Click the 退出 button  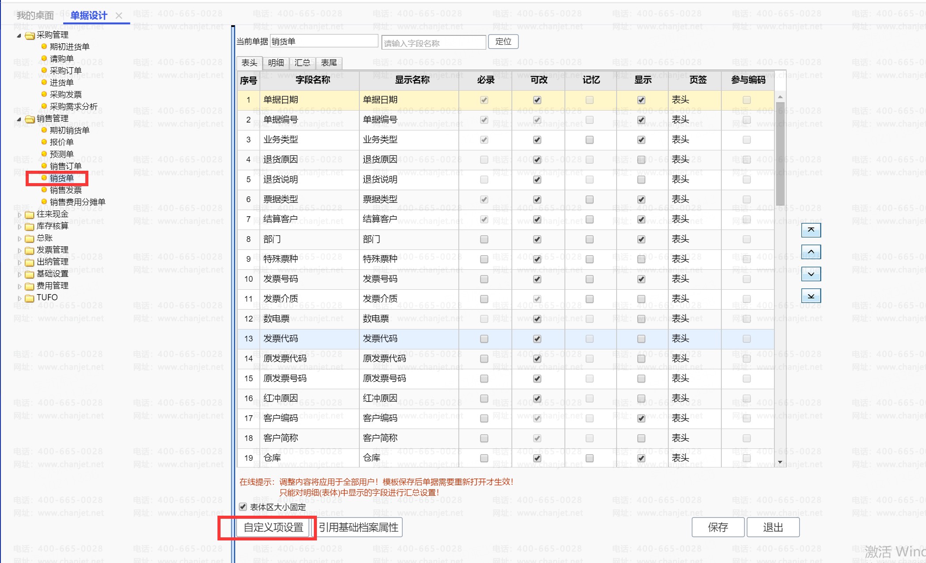coord(773,527)
